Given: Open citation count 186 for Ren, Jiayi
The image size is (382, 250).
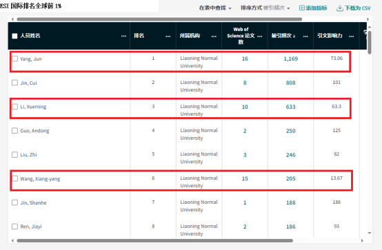Looking at the screenshot, I should (x=291, y=227).
